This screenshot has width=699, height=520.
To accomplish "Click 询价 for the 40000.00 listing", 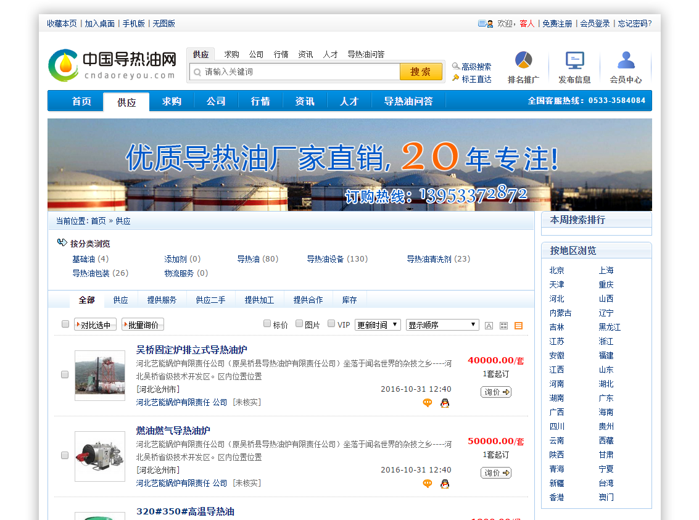I will tap(496, 392).
